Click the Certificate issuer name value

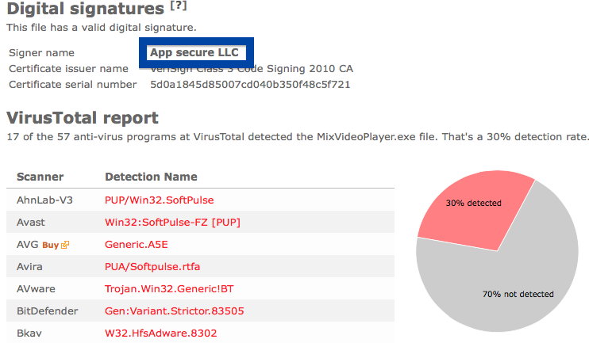pos(252,69)
